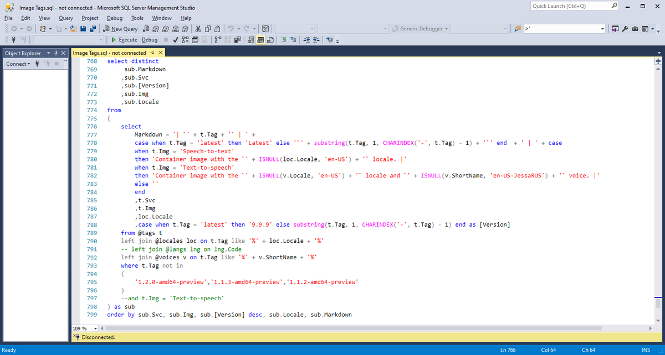This screenshot has height=355, width=665.
Task: Click Connect Object Explorer plug icon
Action: click(x=38, y=64)
